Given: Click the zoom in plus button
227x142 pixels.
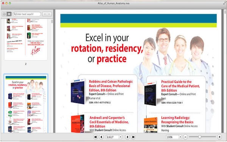Looking at the screenshot, I should [x=219, y=137].
